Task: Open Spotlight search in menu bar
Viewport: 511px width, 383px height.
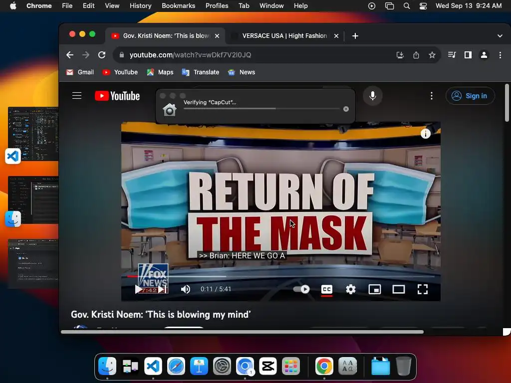Action: (x=406, y=6)
